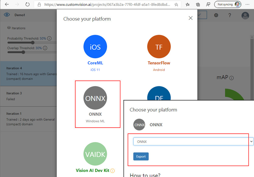Viewport: 254px width, 177px height.
Task: Show Overlap Threshold info tooltip icon
Action: point(45,48)
